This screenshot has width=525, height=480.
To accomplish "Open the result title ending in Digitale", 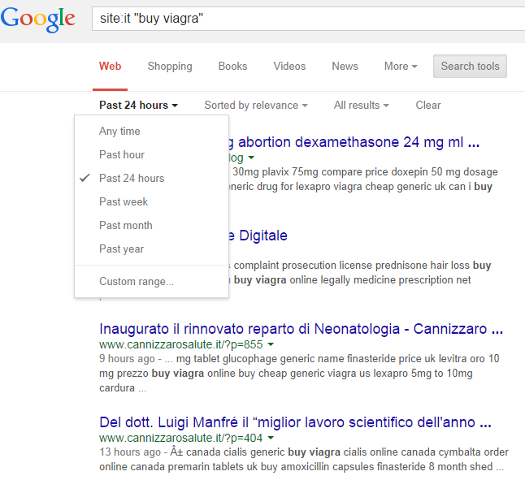I will click(258, 236).
